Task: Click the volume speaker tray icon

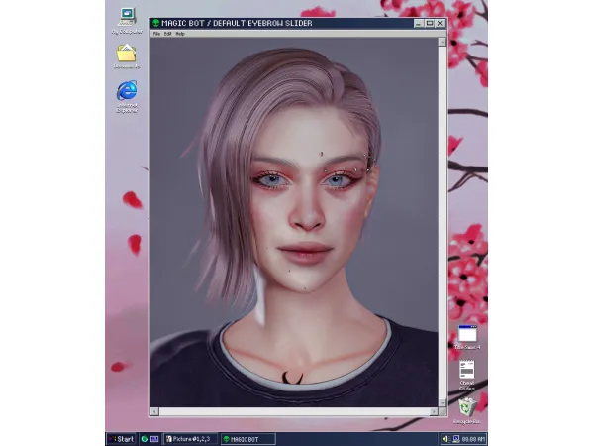Action: [445, 439]
